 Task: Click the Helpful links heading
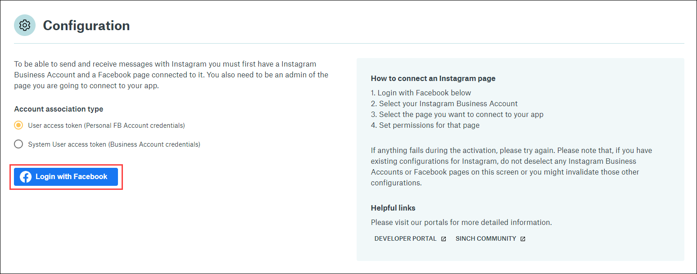tap(392, 208)
